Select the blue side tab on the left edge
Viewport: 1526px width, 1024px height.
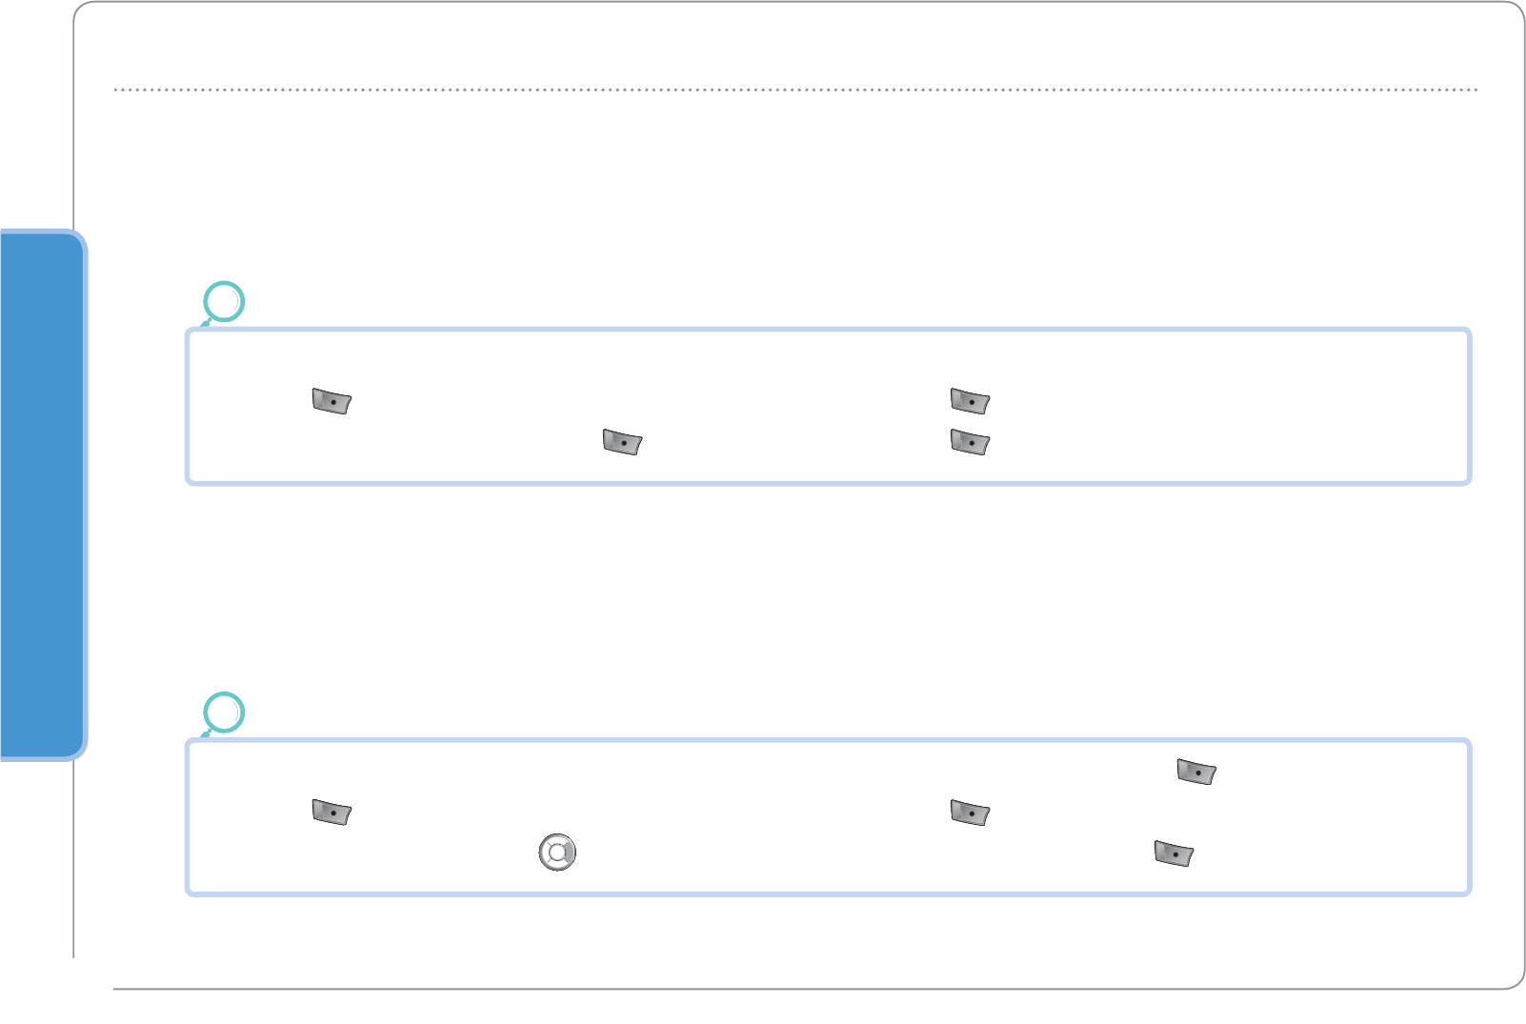[x=41, y=493]
